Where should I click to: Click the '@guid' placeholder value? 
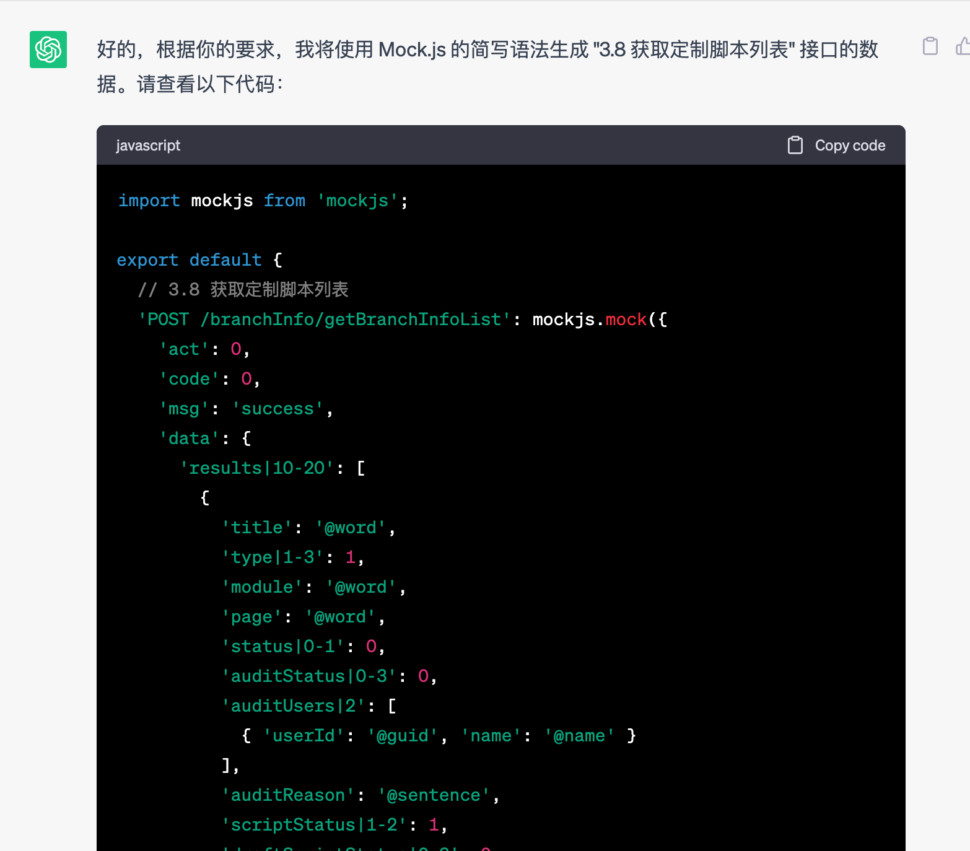(403, 736)
